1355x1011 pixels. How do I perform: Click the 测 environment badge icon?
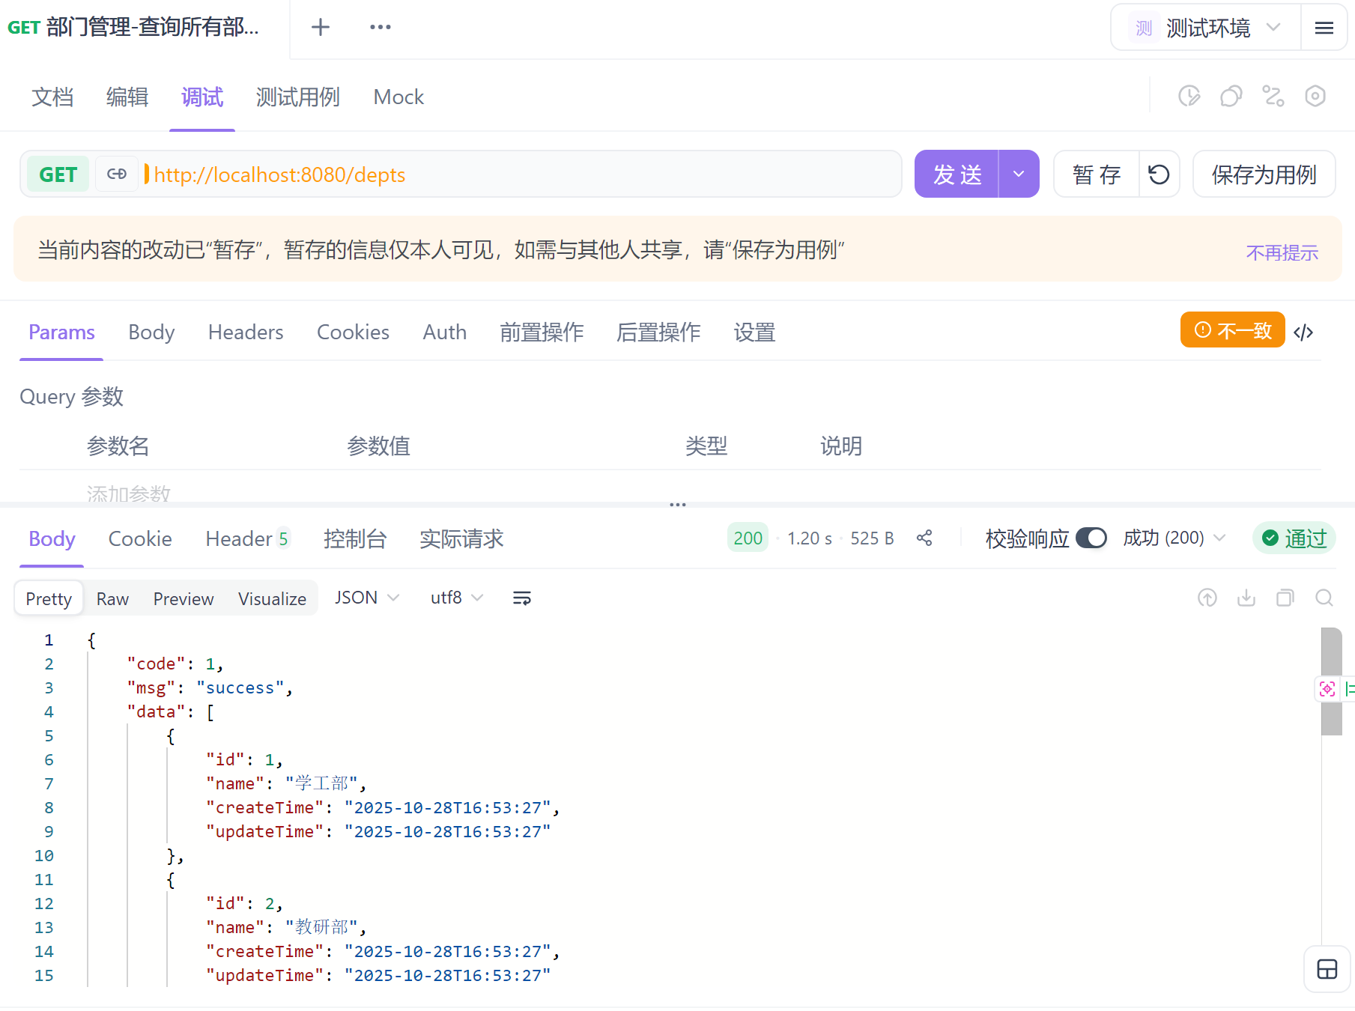[1144, 28]
